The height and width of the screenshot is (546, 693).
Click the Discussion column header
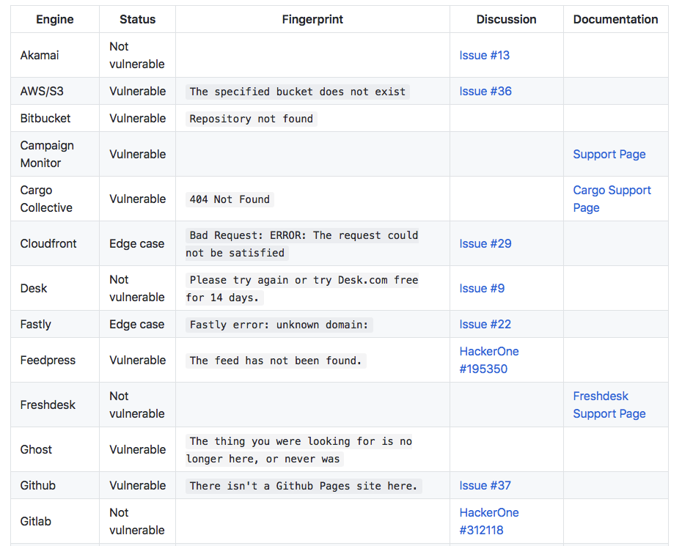coord(506,20)
